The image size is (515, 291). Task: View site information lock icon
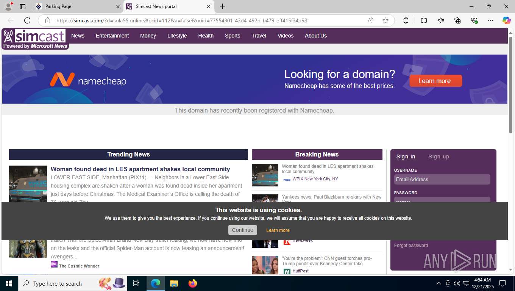[48, 20]
